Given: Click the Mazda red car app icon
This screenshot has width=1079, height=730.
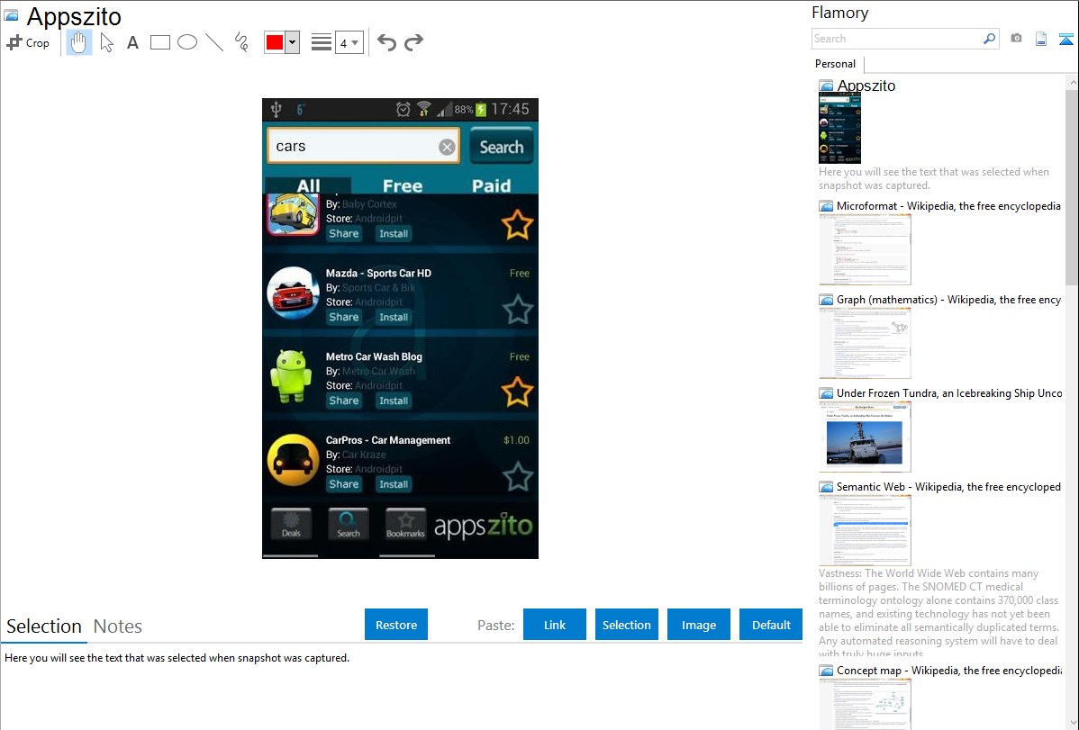Looking at the screenshot, I should [293, 293].
